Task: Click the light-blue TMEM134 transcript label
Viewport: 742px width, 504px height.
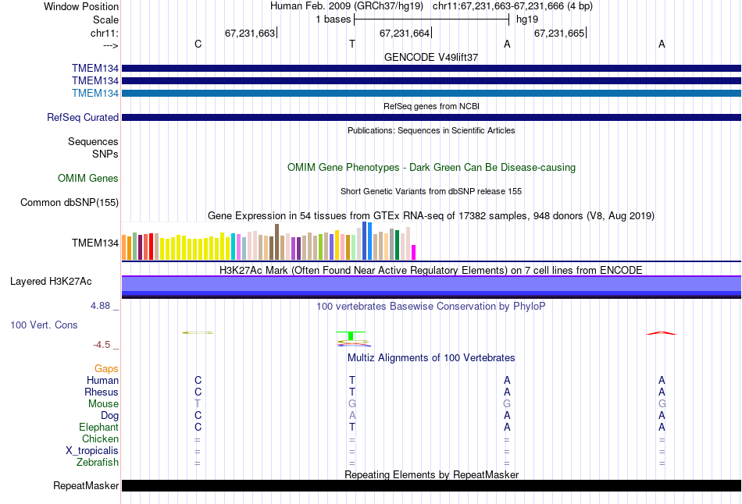Action: tap(95, 93)
